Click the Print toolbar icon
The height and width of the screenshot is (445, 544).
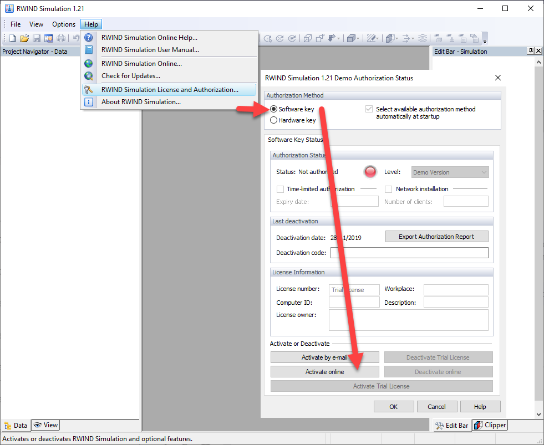[61, 38]
